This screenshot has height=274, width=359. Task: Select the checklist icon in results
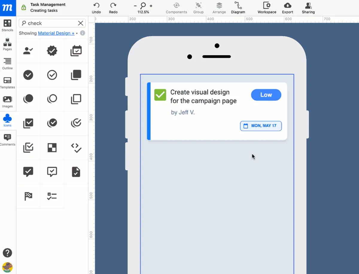point(52,196)
